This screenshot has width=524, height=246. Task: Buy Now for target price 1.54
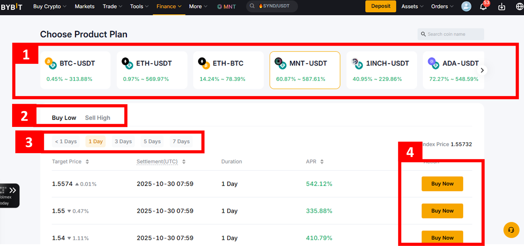[442, 237]
